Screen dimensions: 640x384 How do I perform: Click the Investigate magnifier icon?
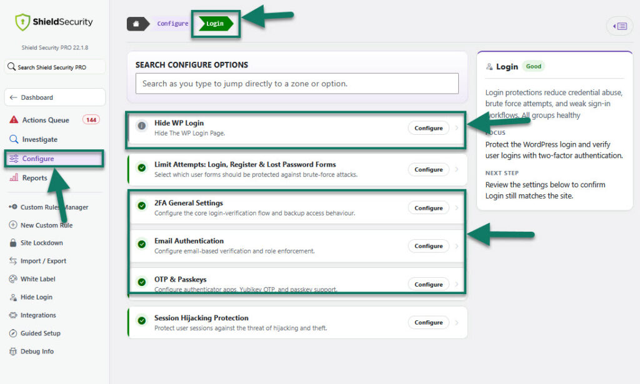(x=14, y=139)
